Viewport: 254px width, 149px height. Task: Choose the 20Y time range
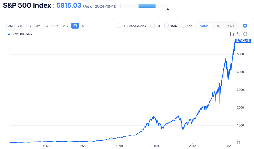[x=66, y=26]
